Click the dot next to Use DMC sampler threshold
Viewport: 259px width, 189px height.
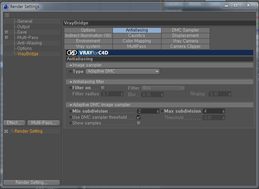[71, 117]
